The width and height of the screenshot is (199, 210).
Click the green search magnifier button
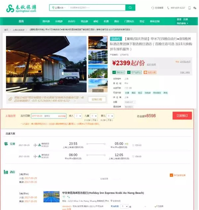point(130,8)
